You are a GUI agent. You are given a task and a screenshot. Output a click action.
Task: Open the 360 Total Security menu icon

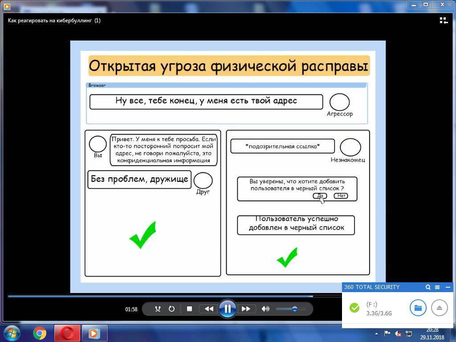[x=437, y=287]
